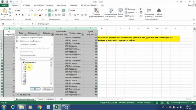Viewport: 196px width, 110px height.
Task: Center align text horizontally icon
Action: click(x=49, y=15)
